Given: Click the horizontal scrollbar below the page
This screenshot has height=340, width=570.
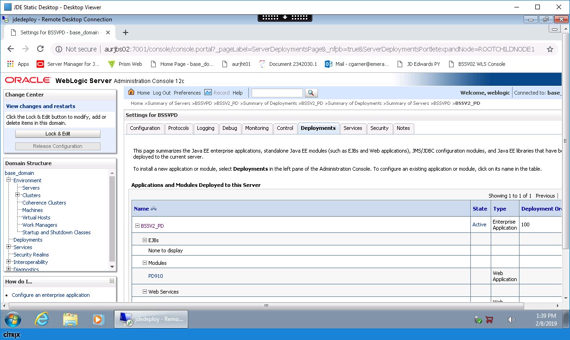Looking at the screenshot, I should tap(266, 306).
